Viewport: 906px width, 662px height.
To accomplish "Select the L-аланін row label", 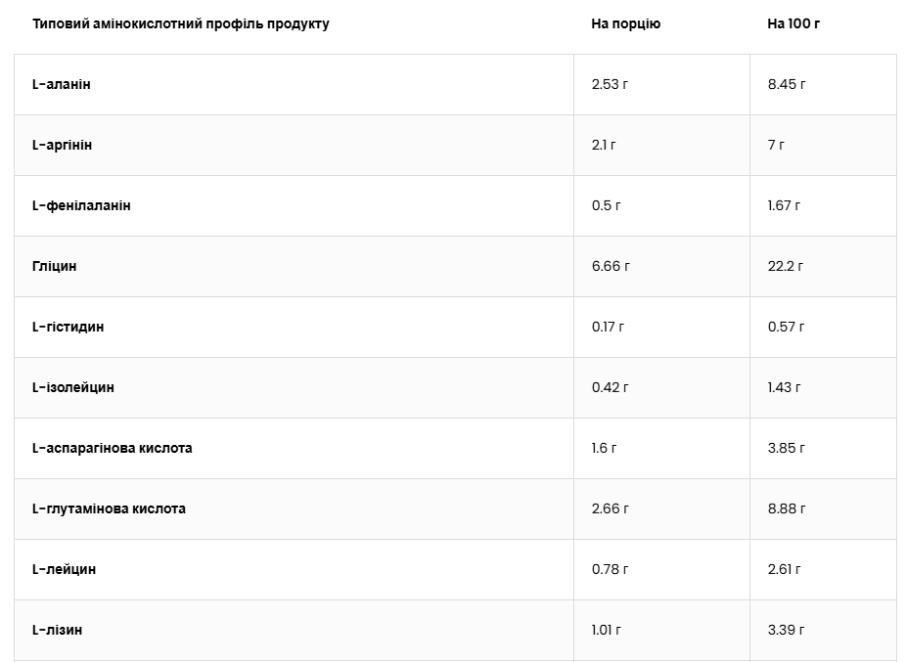I will click(x=62, y=84).
